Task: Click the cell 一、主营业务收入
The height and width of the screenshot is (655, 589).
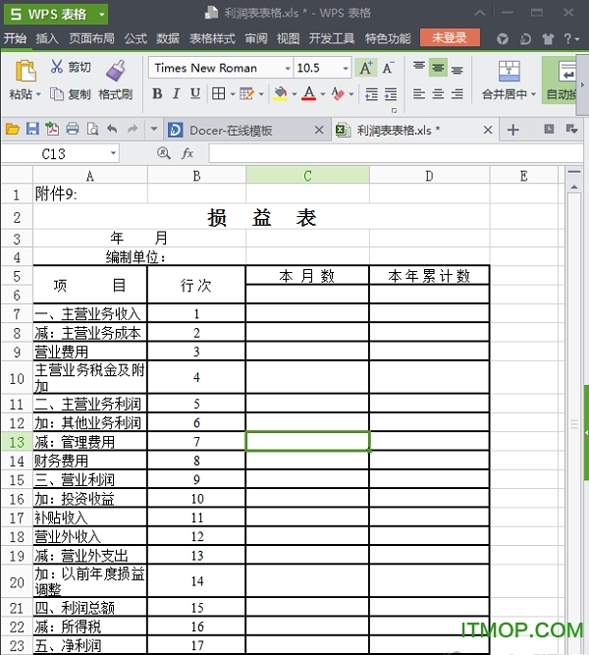Action: 90,313
